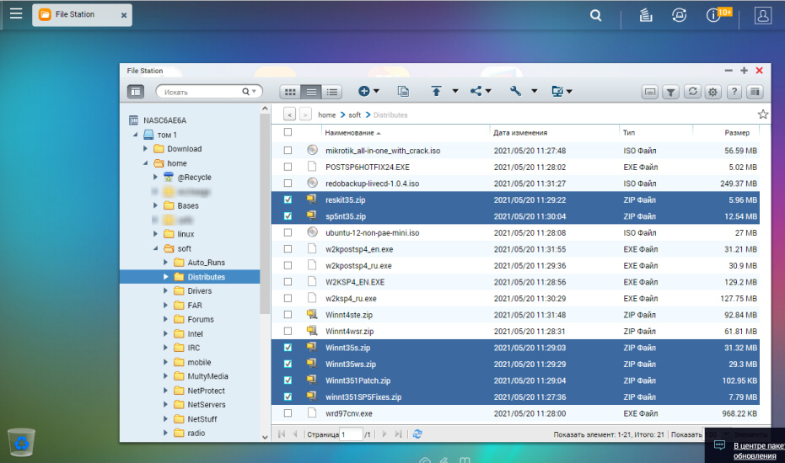Select the MultyMedia folder in tree
785x463 pixels.
(x=207, y=376)
